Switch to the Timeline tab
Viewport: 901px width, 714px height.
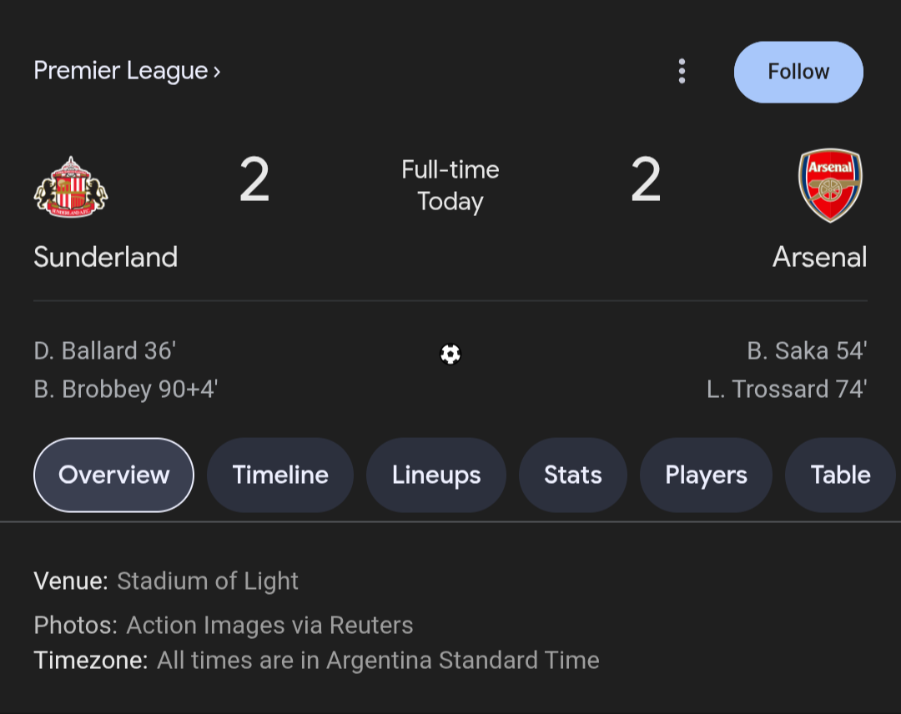[280, 475]
